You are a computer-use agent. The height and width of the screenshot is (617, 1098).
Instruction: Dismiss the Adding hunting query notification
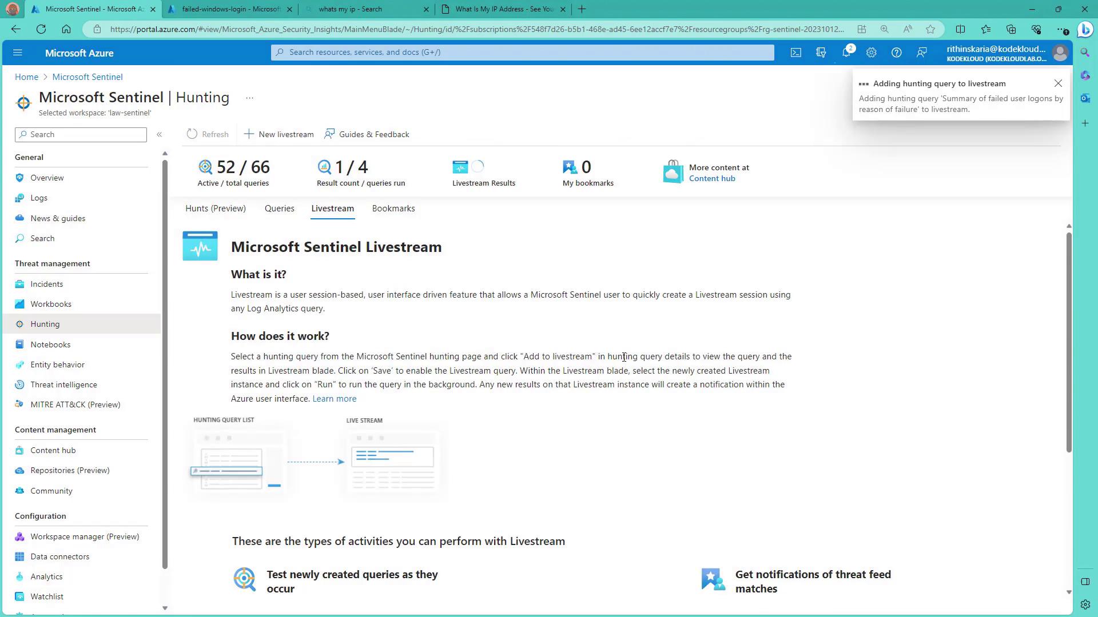pyautogui.click(x=1058, y=83)
